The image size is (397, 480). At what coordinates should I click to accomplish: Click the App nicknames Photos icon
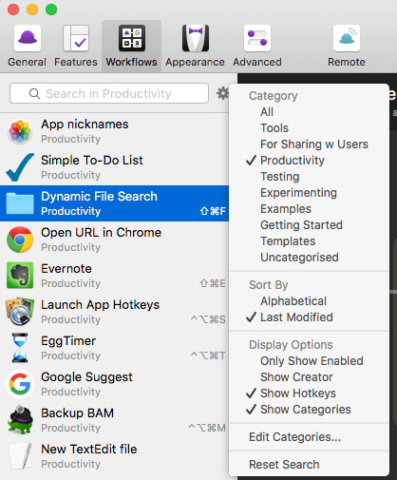pos(20,131)
